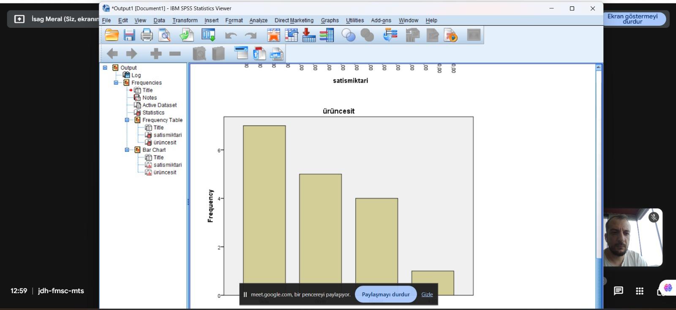The height and width of the screenshot is (310, 676).
Task: Click the Export output toolbar icon
Action: 186,35
